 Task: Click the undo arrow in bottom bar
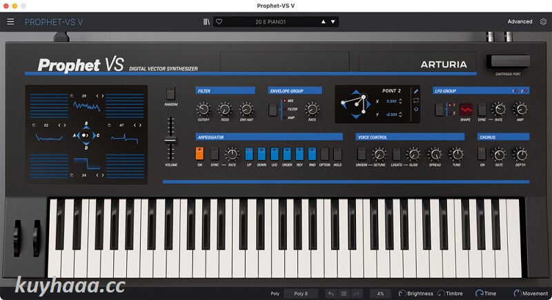[x=331, y=293]
